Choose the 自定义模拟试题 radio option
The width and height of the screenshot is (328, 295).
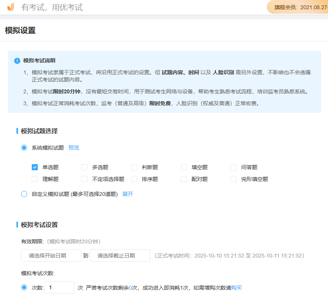point(24,195)
